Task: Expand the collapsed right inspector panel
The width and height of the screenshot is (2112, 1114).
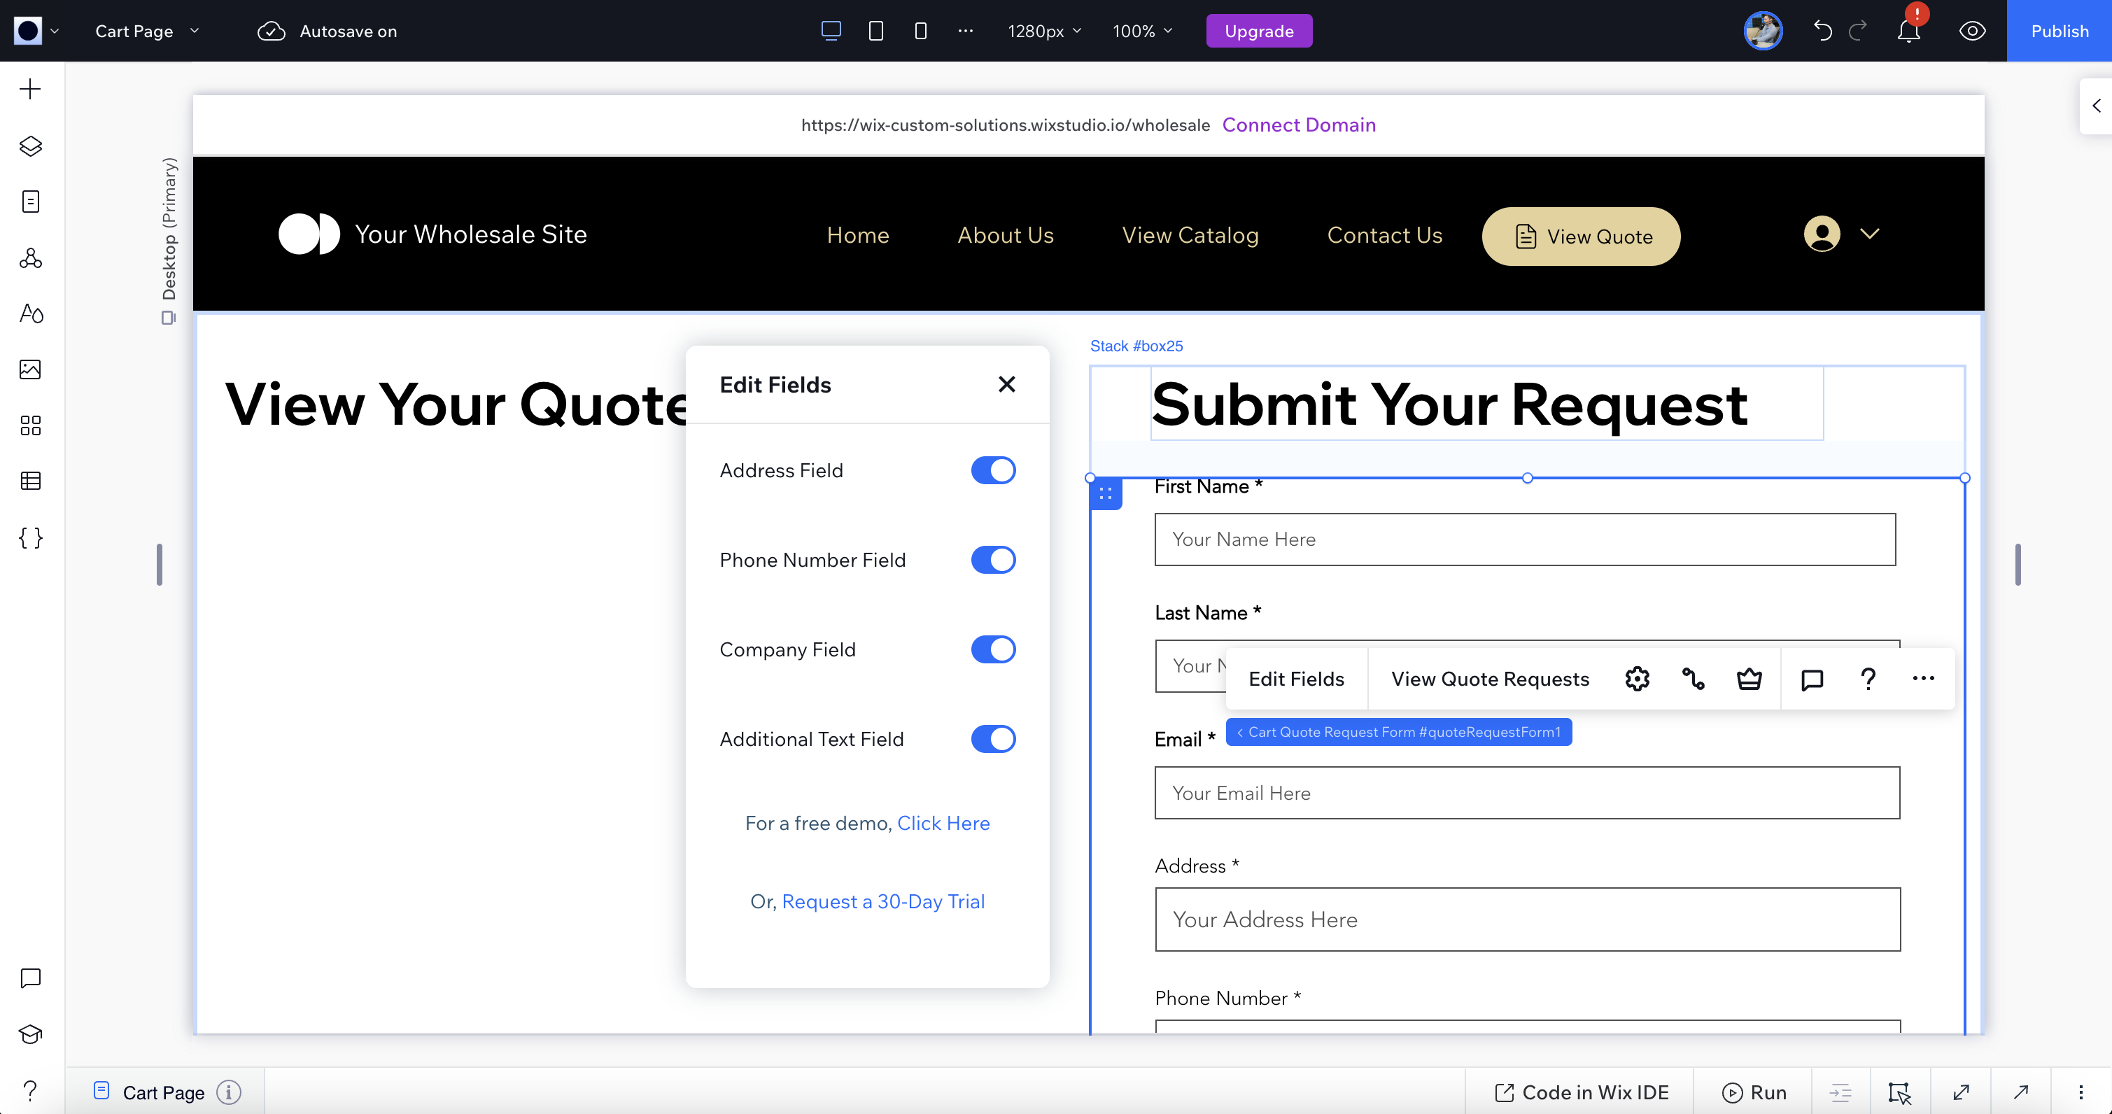Action: pyautogui.click(x=2096, y=106)
